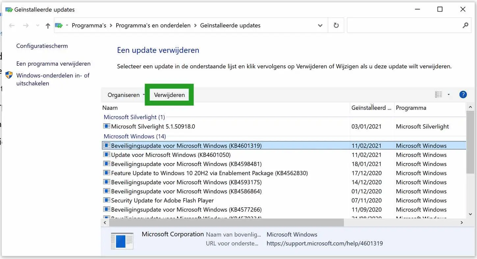Click the Forward navigation arrow
477x259 pixels.
[x=26, y=26]
